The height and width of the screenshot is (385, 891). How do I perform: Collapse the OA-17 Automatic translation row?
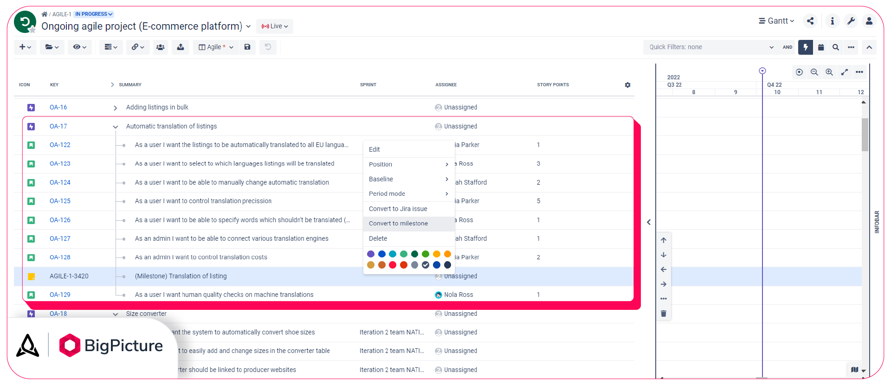pyautogui.click(x=116, y=127)
